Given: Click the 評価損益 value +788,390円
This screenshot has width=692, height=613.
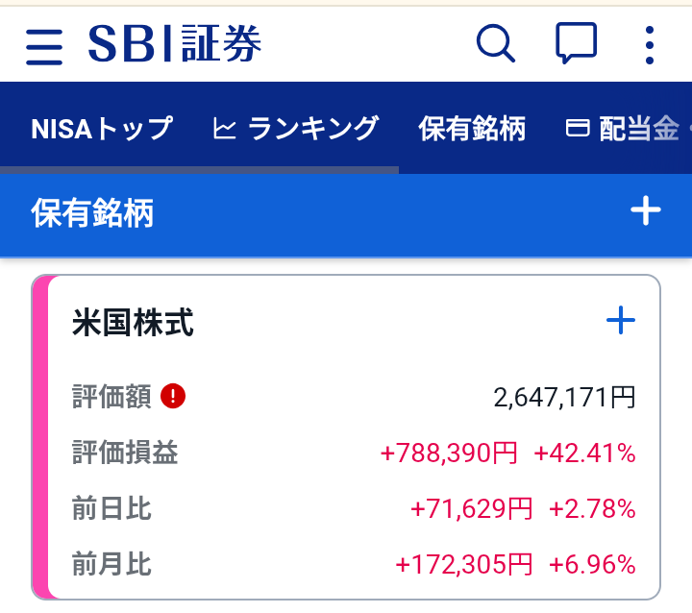Looking at the screenshot, I should coord(449,453).
